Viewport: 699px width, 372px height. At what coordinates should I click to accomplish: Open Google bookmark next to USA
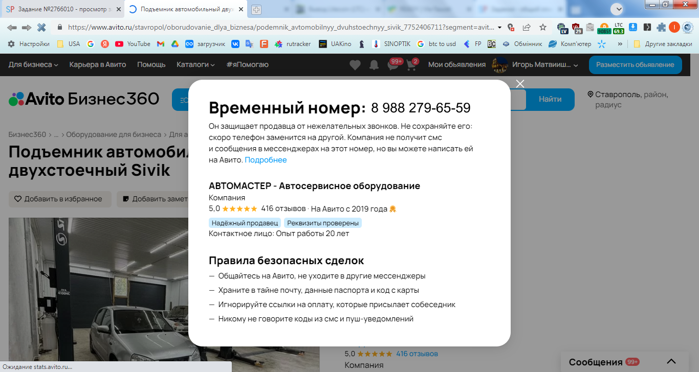[91, 44]
